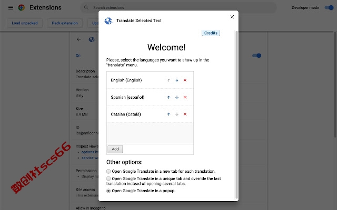The width and height of the screenshot is (337, 210).
Task: Move Catalan down in language list
Action: pyautogui.click(x=177, y=114)
